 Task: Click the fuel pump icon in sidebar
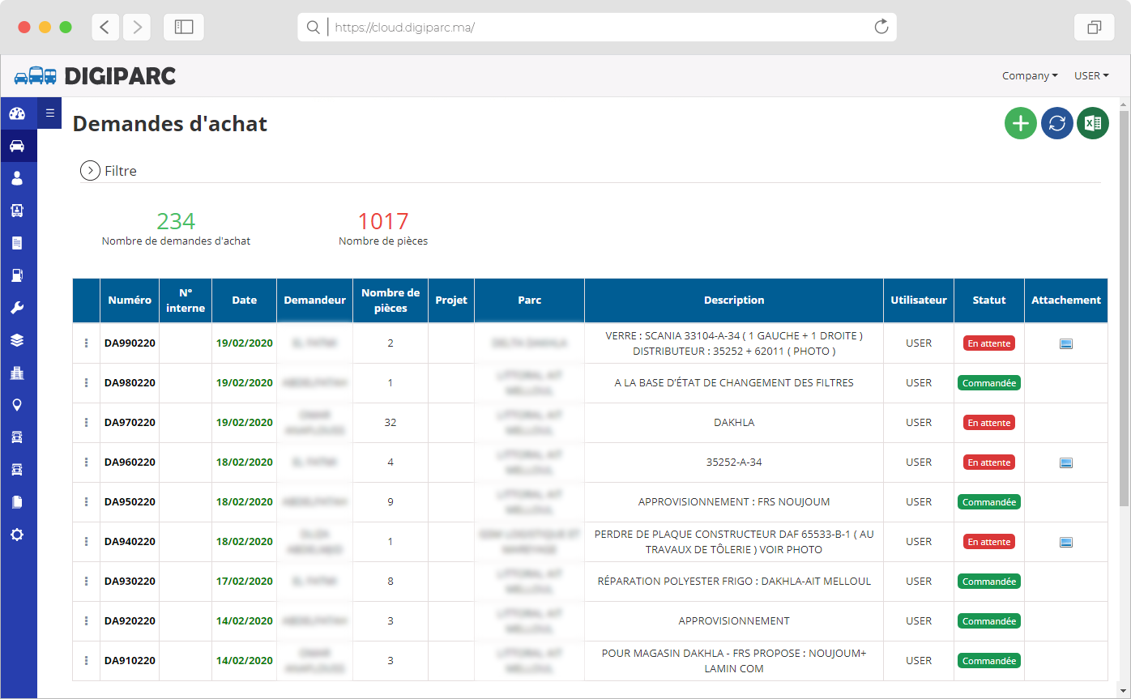click(x=17, y=275)
